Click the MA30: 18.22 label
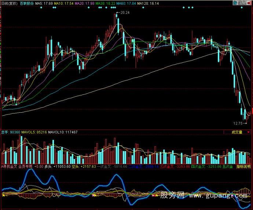 tap(105, 3)
